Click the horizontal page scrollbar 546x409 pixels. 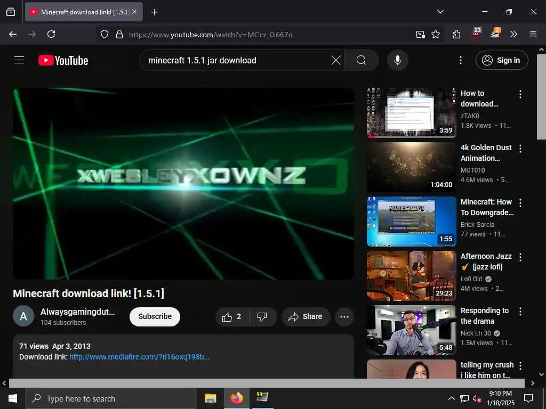pos(267,383)
